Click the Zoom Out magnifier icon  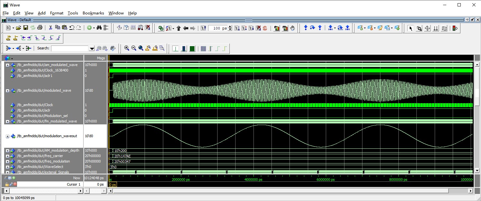coord(134,48)
